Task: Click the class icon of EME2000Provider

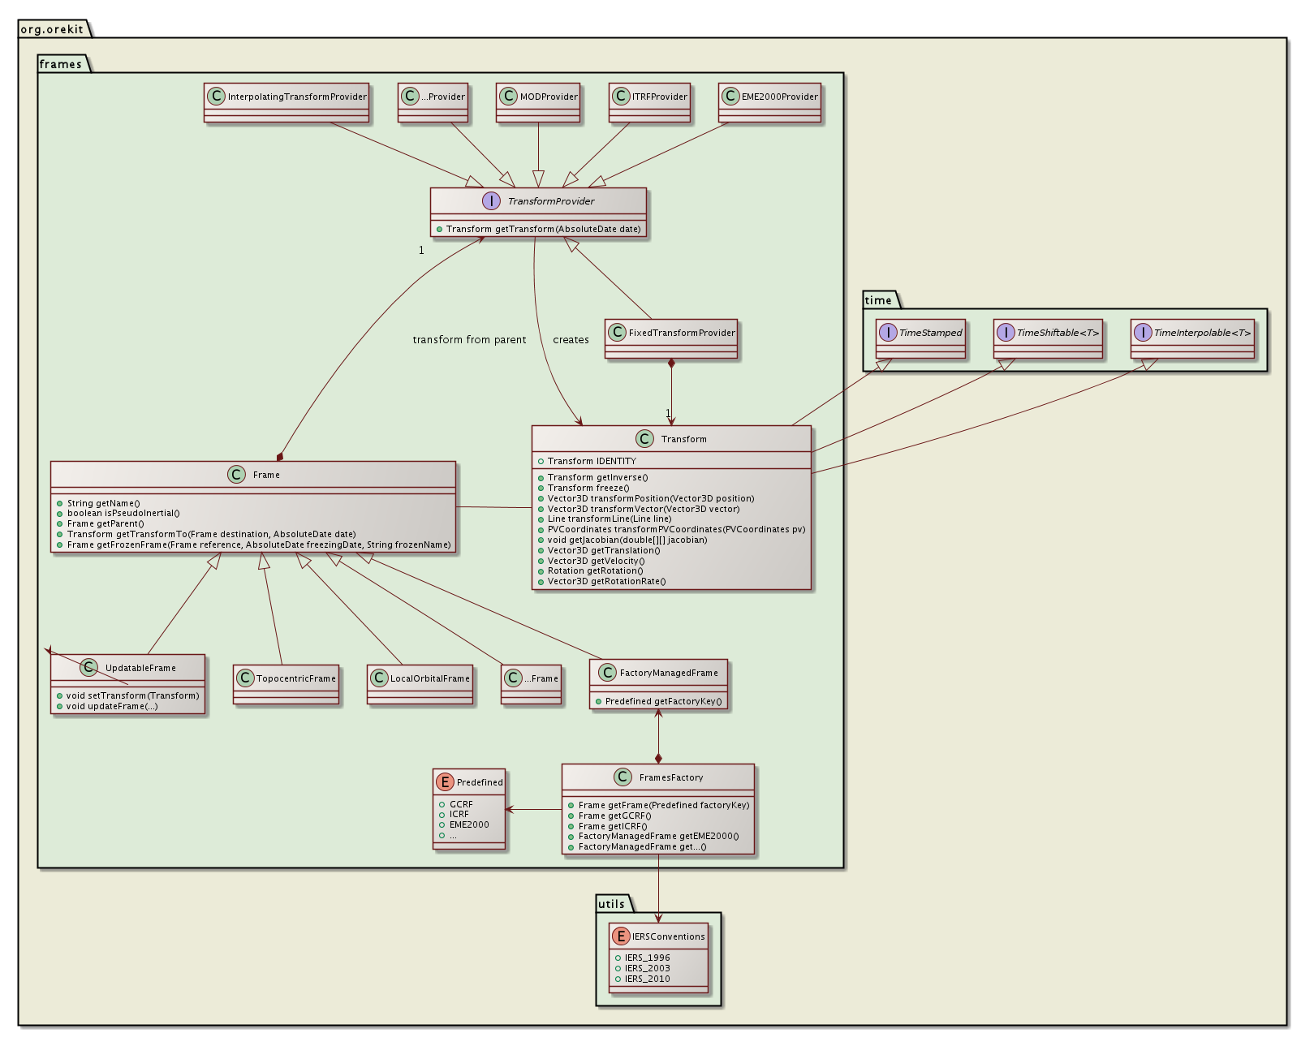Action: pyautogui.click(x=730, y=97)
